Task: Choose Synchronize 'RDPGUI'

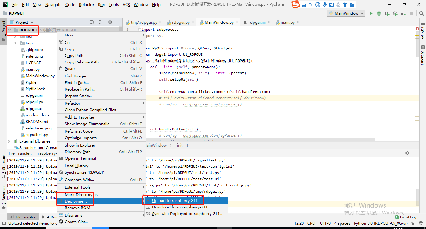Action: click(x=101, y=172)
